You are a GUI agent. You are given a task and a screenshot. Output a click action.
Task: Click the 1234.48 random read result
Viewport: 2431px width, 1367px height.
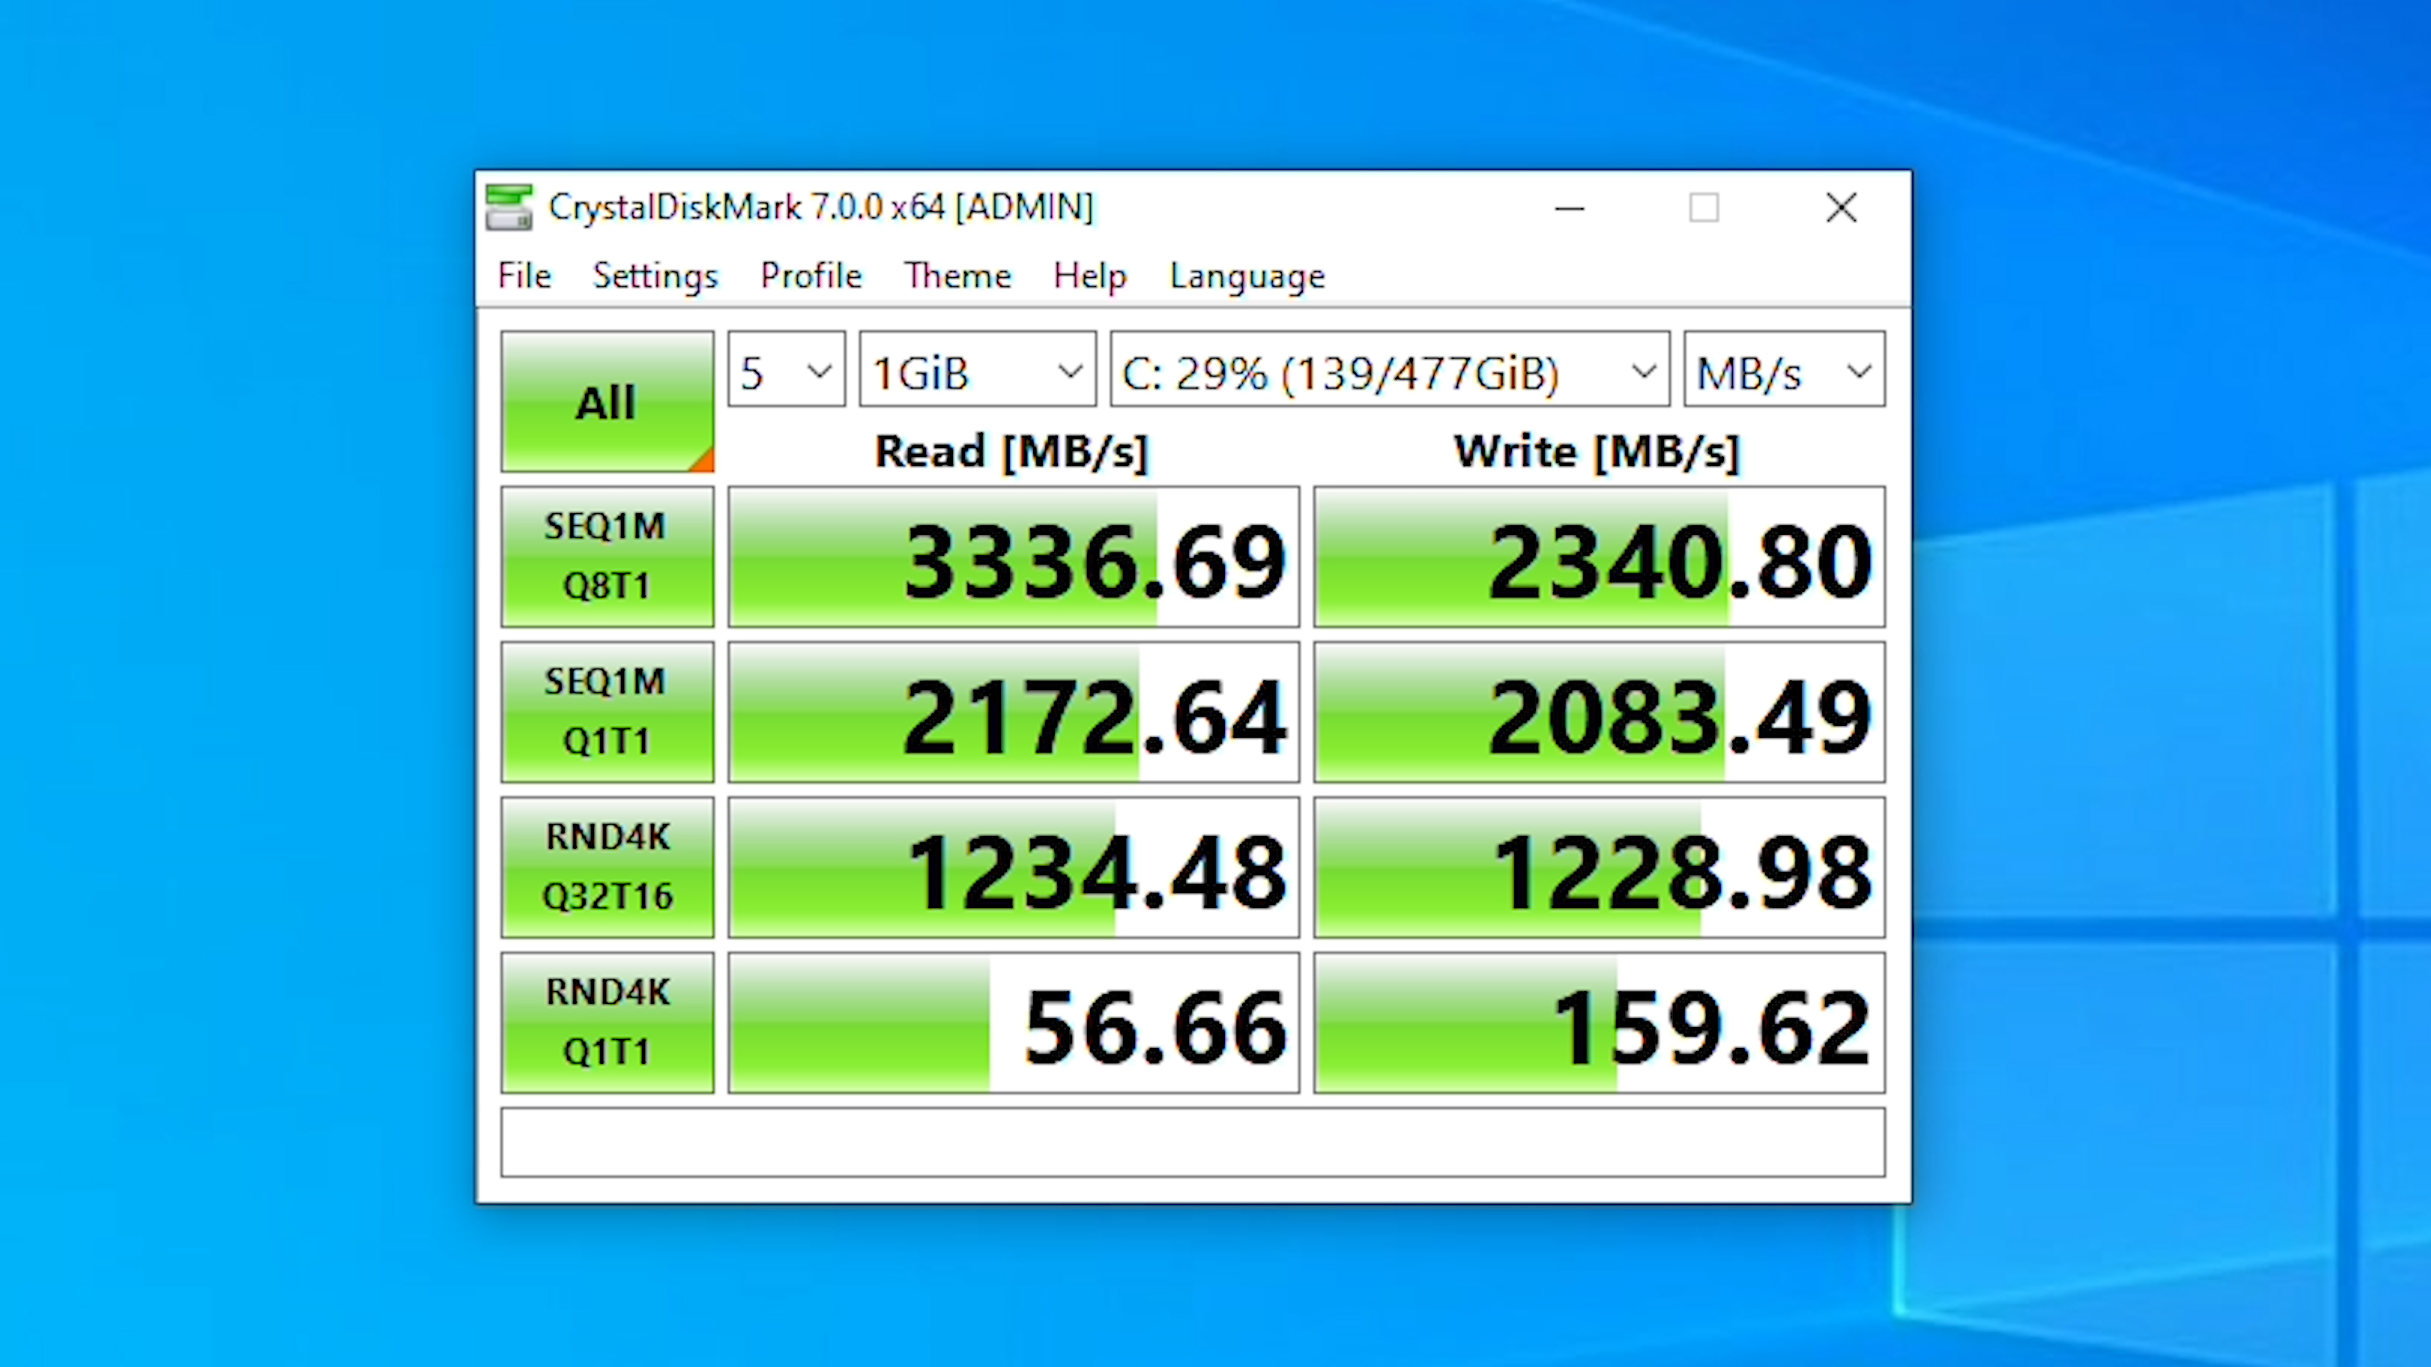1014,867
